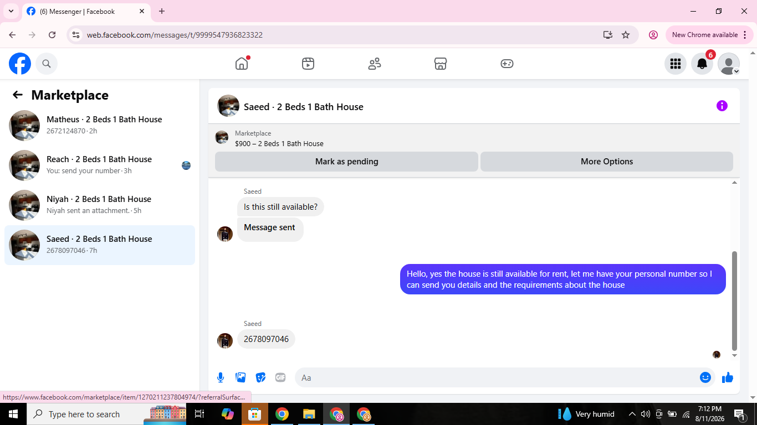
Task: Click the install app icon in address bar
Action: click(608, 35)
